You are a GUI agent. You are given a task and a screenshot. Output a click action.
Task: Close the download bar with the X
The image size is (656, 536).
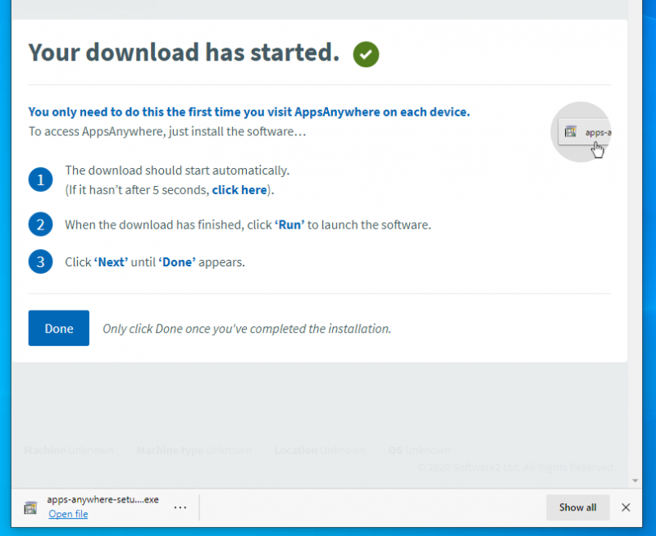[626, 507]
